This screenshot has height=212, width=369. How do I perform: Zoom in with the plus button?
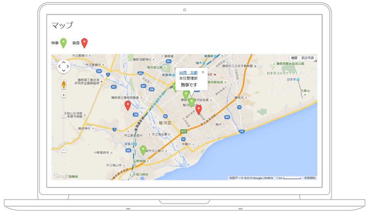point(63,95)
